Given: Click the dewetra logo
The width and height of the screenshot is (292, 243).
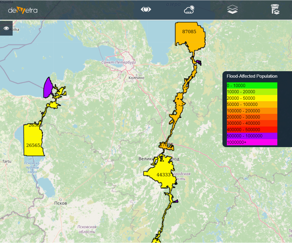Looking at the screenshot, I should point(23,10).
